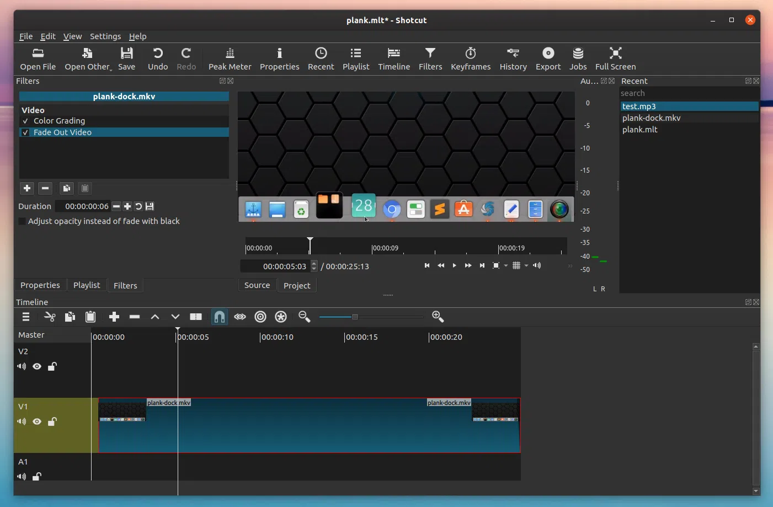This screenshot has width=773, height=507.
Task: Toggle timeline snapping magnet icon
Action: click(x=220, y=317)
